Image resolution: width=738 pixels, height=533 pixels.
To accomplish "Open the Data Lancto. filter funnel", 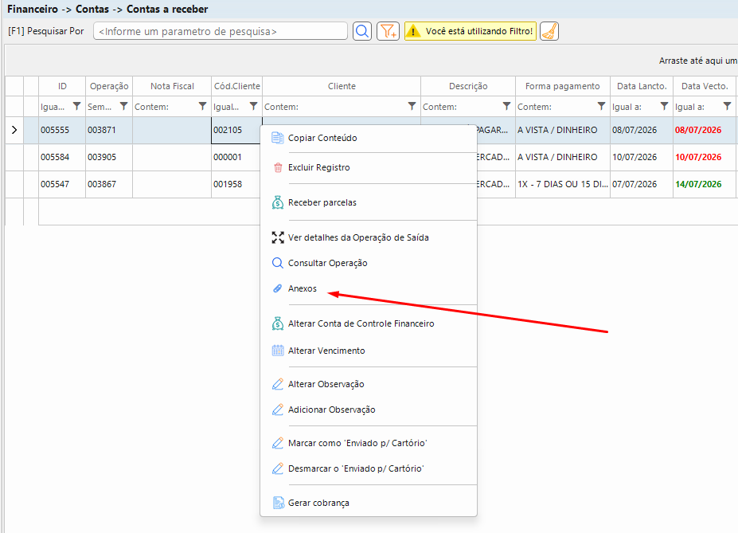I will pos(664,107).
